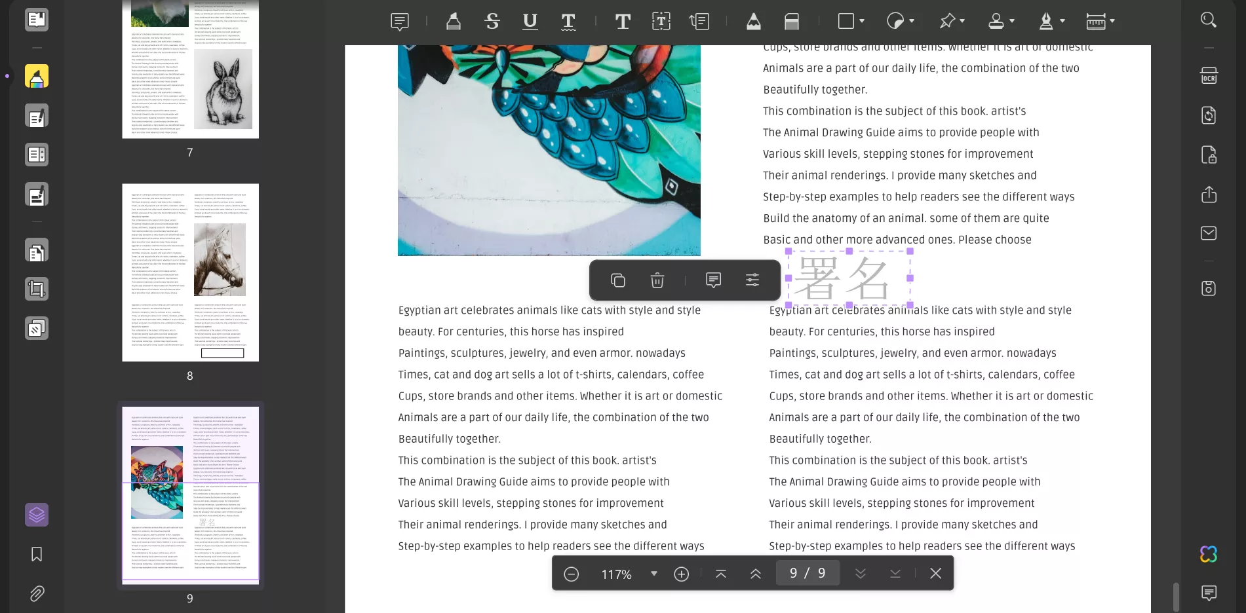This screenshot has height=613, width=1246.
Task: Delete the selected signature with trash icon
Action: pos(657,280)
